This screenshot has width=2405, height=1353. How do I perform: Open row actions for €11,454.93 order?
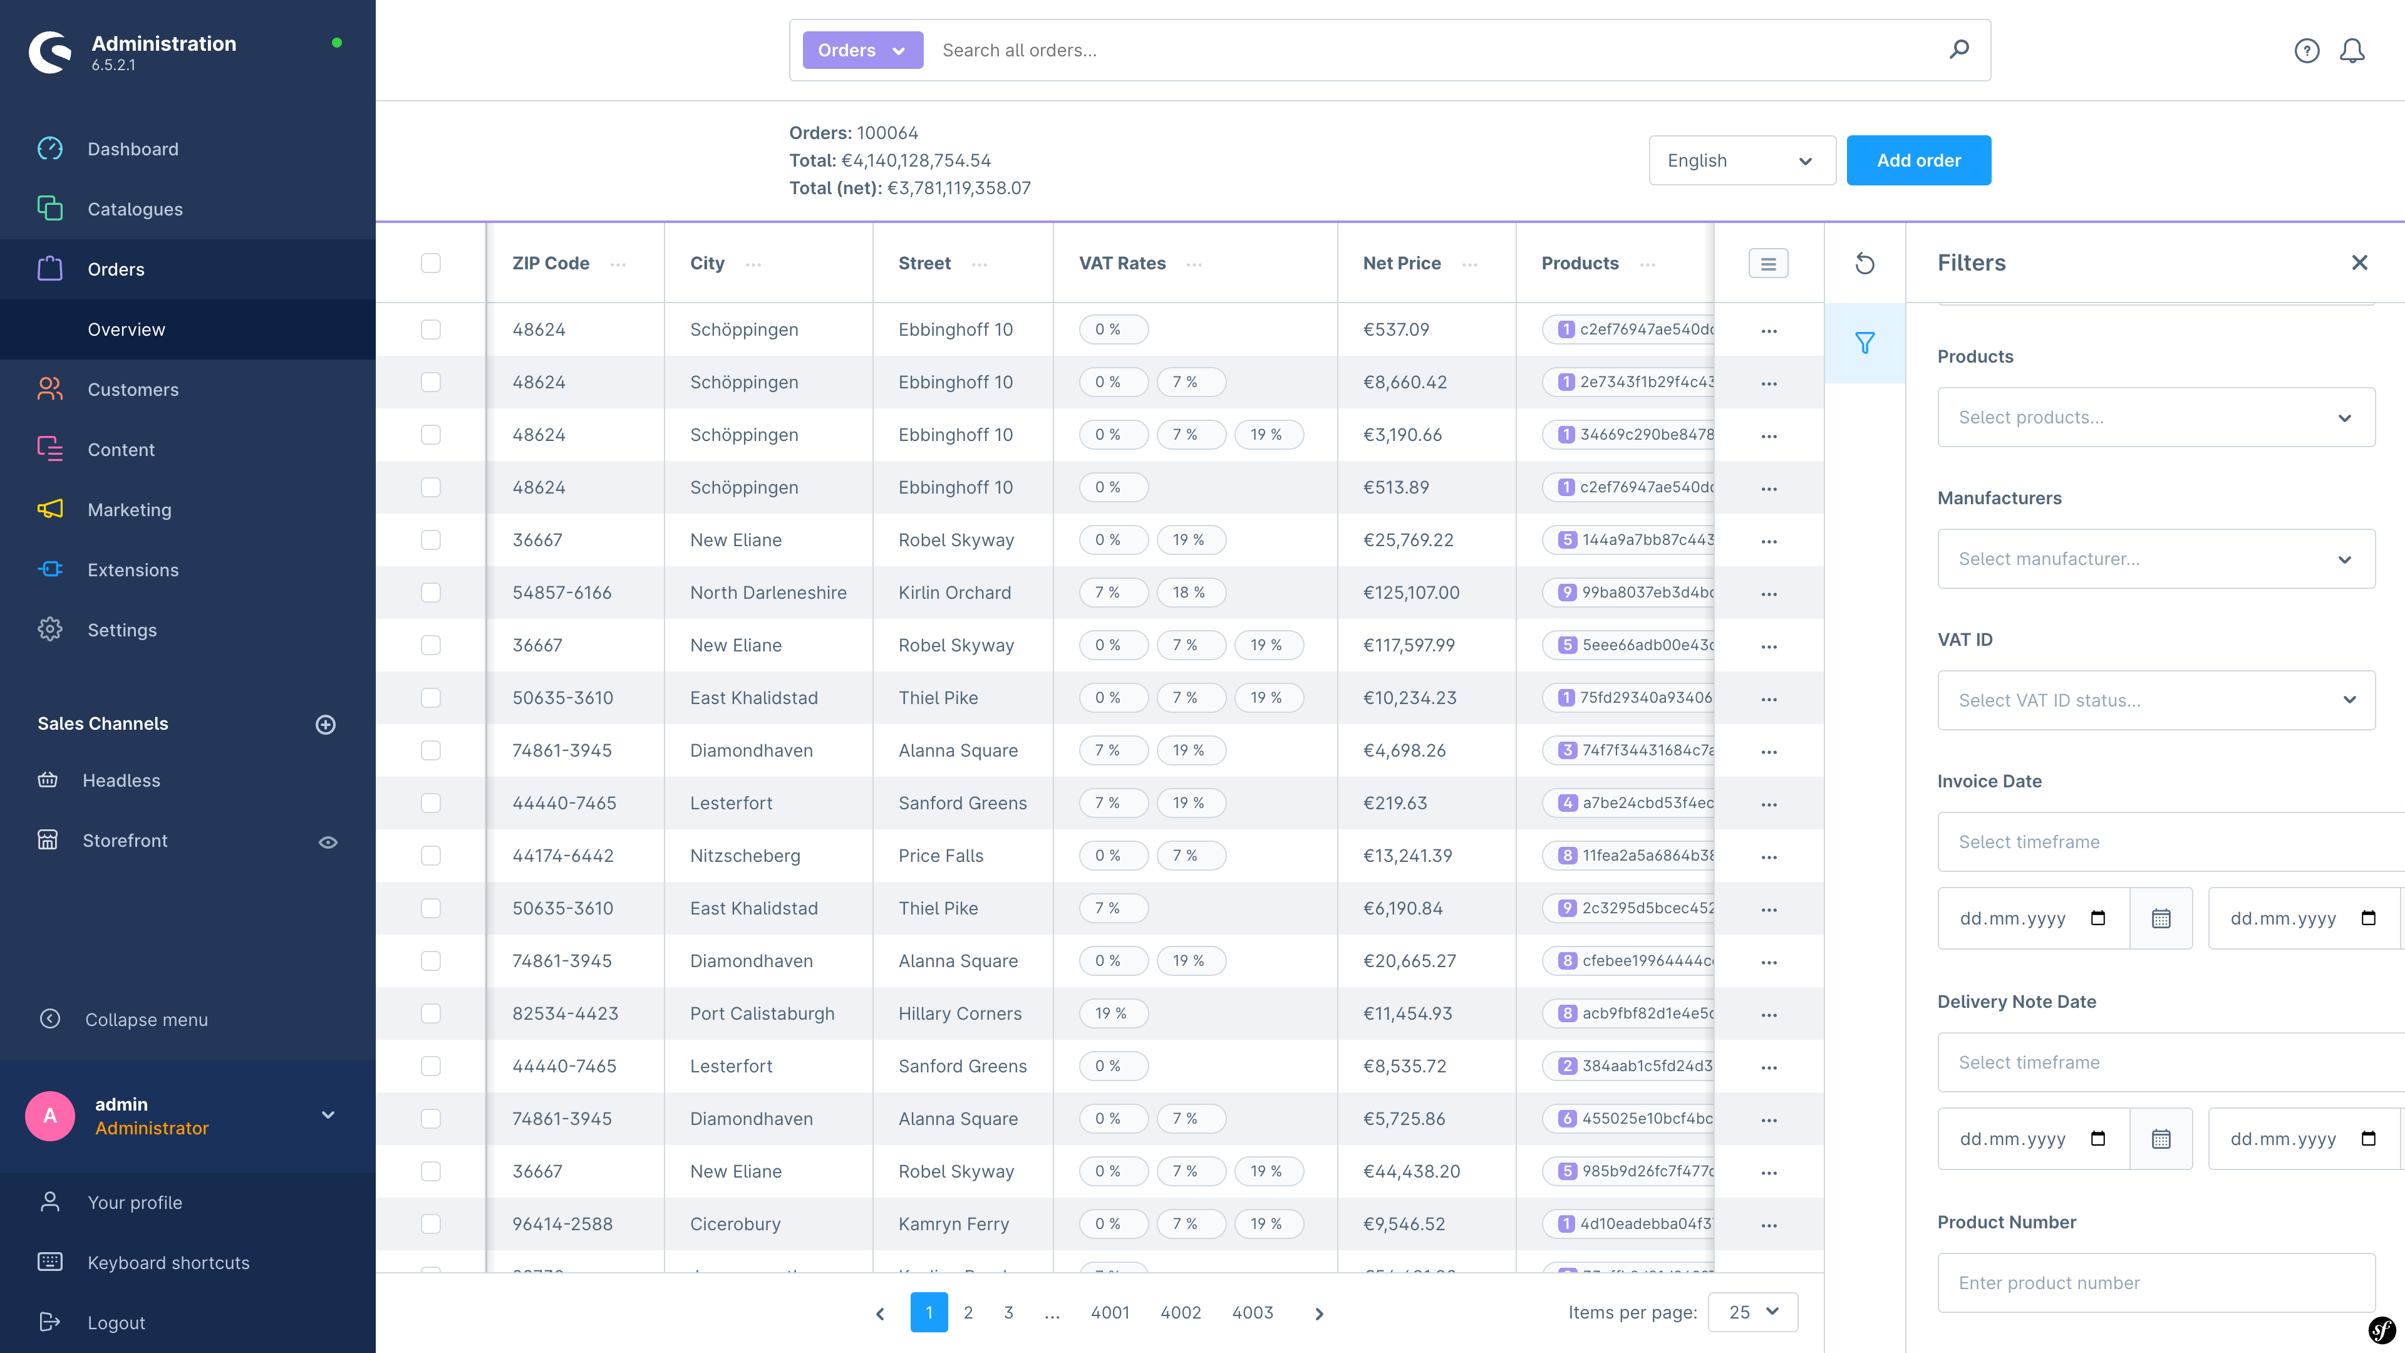(1768, 1015)
